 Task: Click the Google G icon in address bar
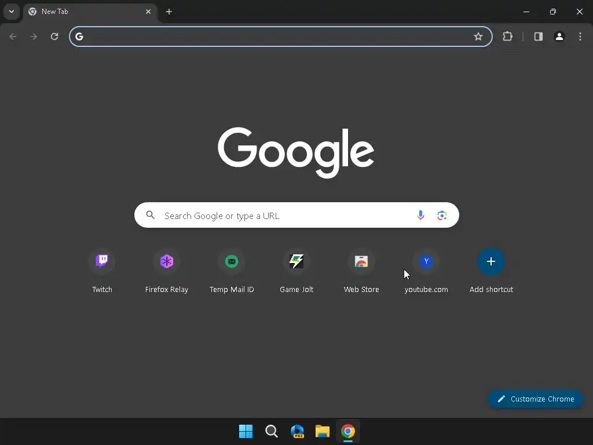79,37
